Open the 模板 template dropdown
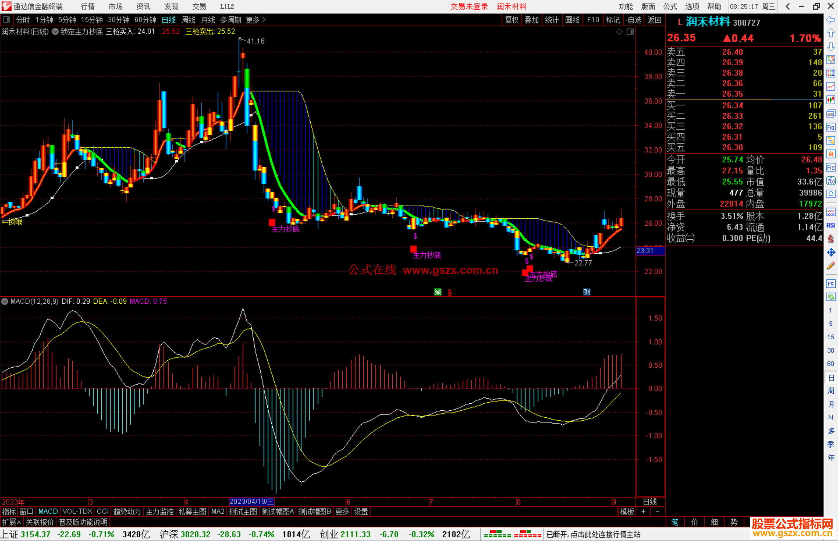The width and height of the screenshot is (838, 541). [627, 512]
